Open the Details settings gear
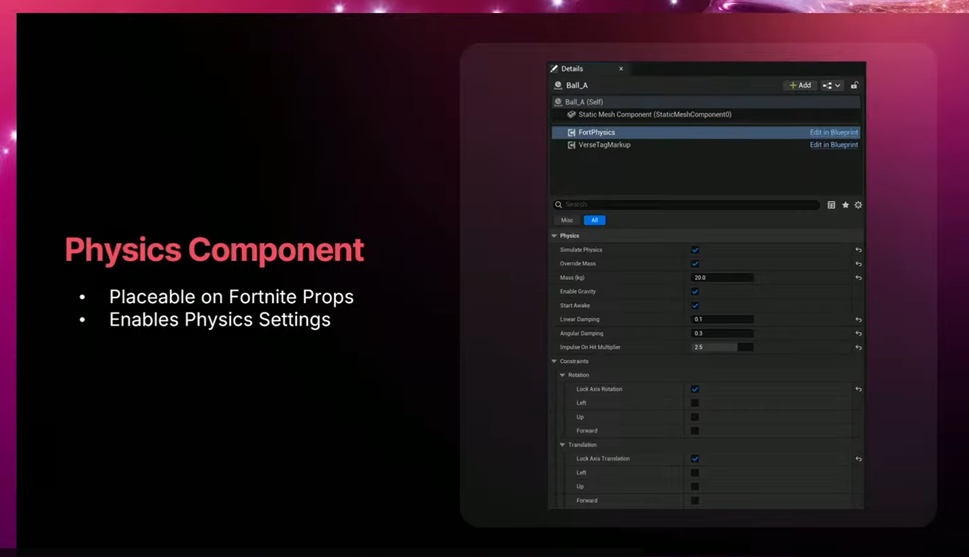 pos(858,205)
